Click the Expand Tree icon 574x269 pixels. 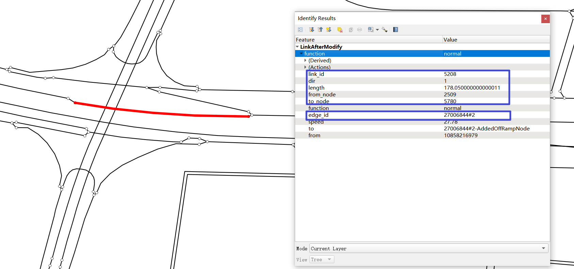(312, 30)
